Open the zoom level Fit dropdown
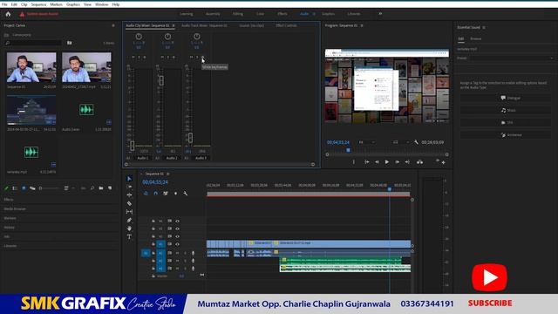Viewport: 558px width, 314px height. coord(367,142)
